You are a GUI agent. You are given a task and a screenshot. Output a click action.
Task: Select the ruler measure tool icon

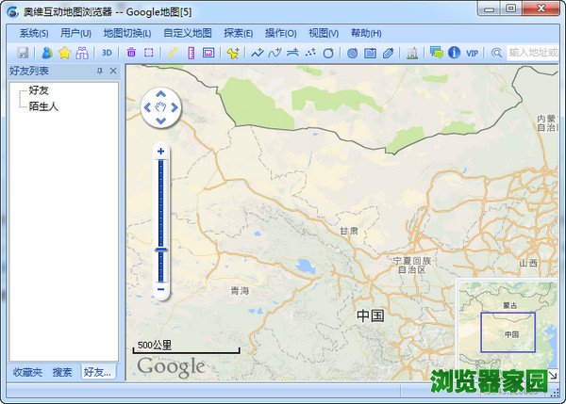coord(191,53)
